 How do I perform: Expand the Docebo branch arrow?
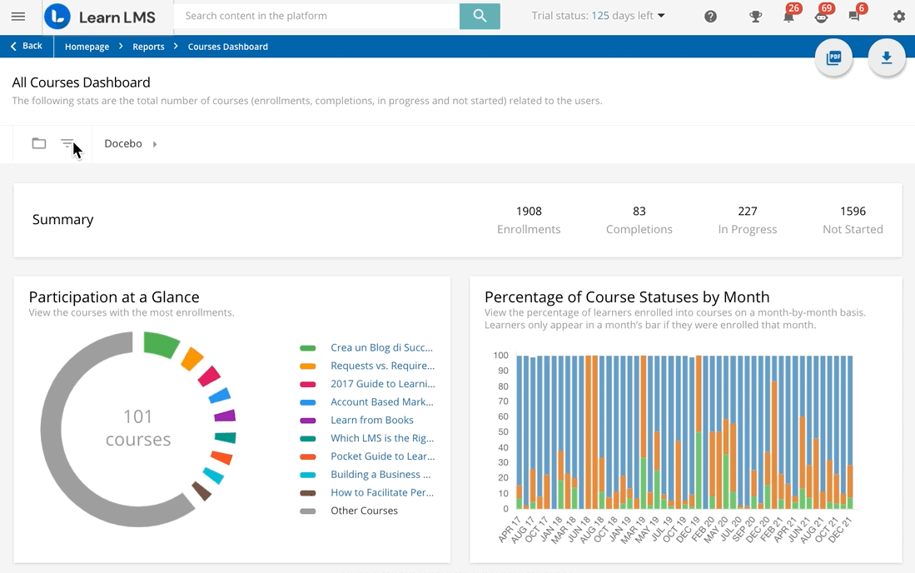pyautogui.click(x=155, y=144)
